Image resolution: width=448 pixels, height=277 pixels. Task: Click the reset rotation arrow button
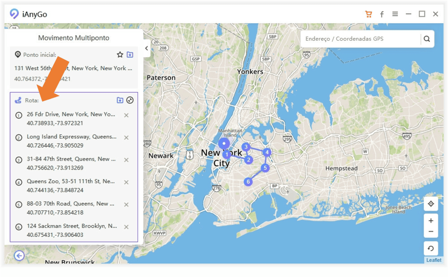[431, 248]
